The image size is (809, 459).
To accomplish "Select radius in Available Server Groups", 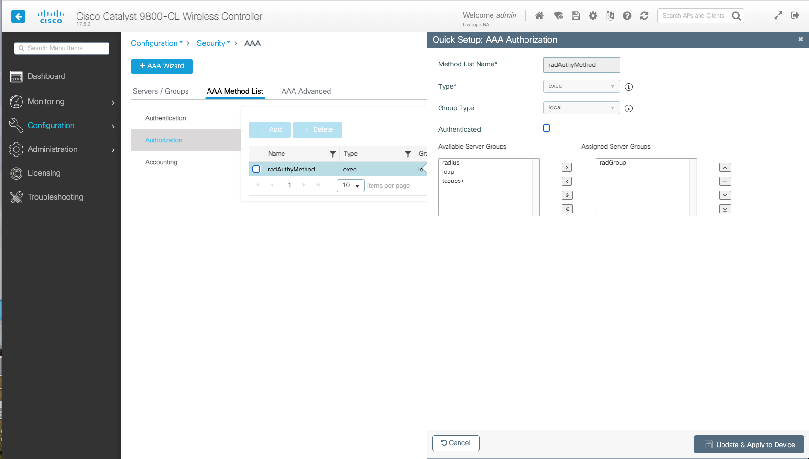I will tap(451, 163).
